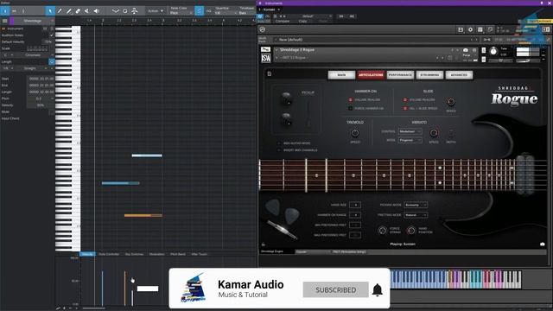Click the trash icon left of MAIN tab
This screenshot has height=311, width=553.
[270, 73]
